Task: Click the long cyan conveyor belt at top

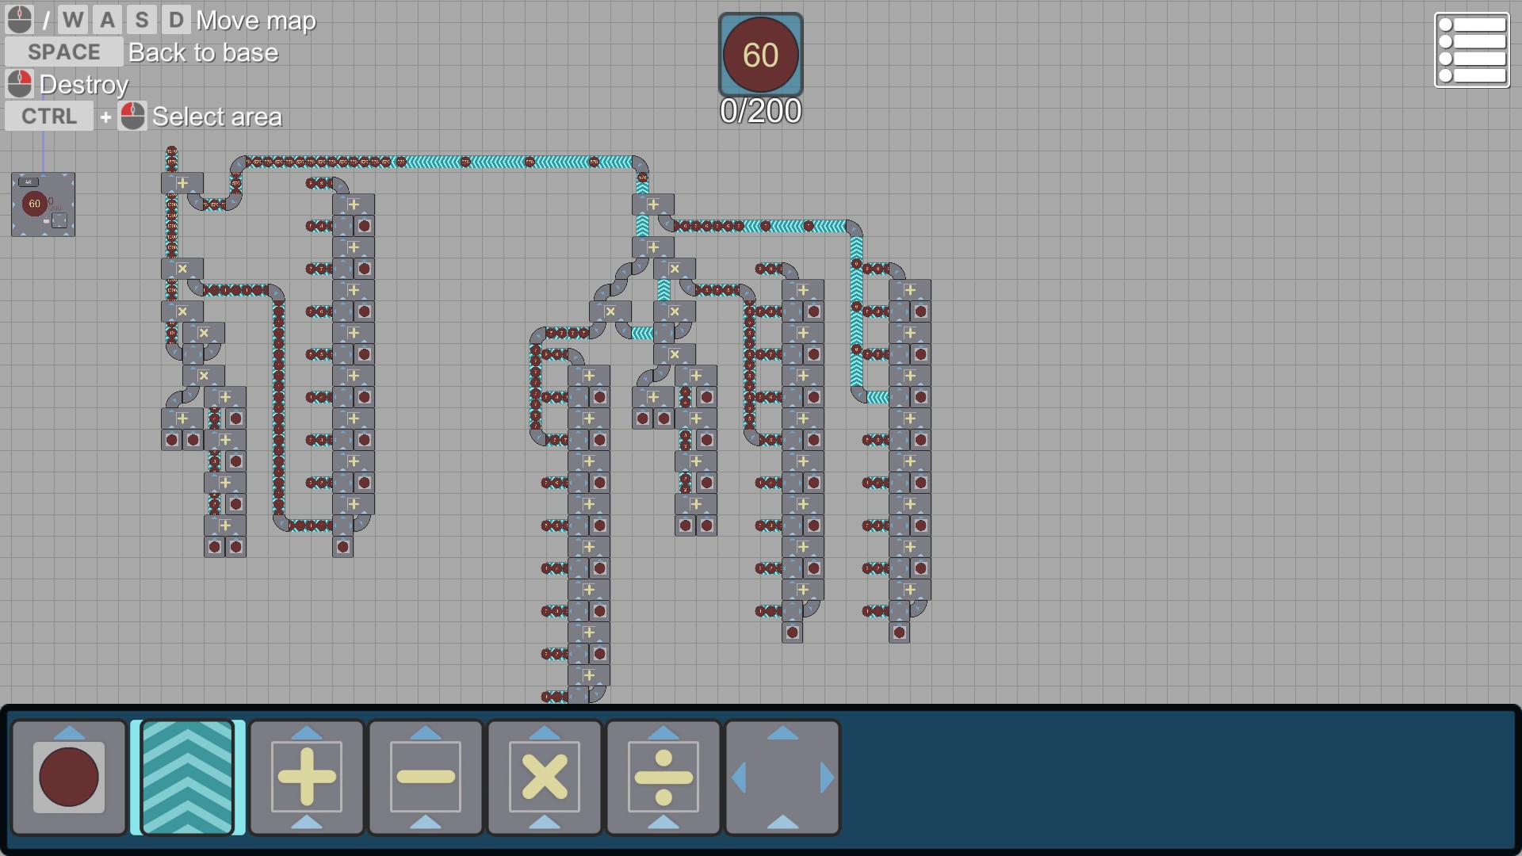Action: coord(497,162)
